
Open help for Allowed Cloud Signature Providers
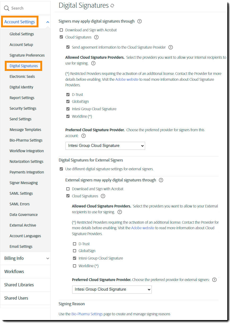[x=93, y=63]
